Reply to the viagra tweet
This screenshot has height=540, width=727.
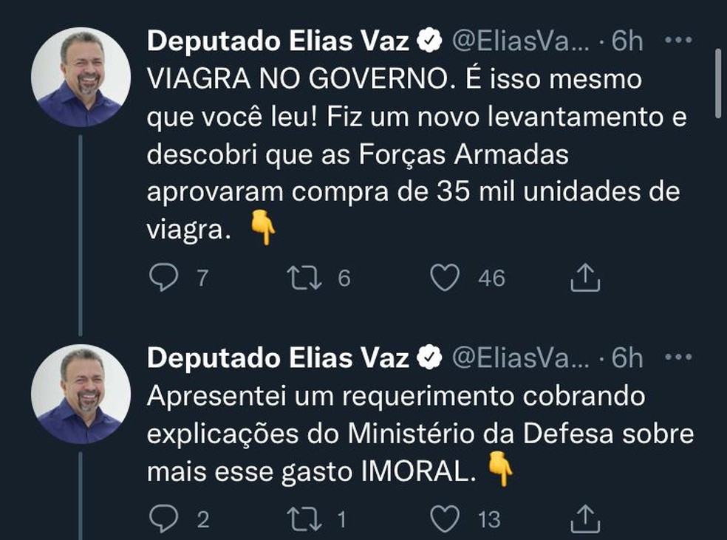pyautogui.click(x=163, y=274)
